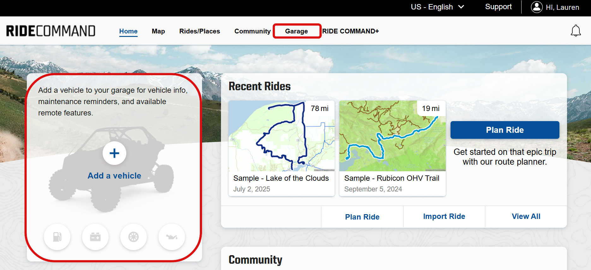Open the Rides/Places menu
Image resolution: width=591 pixels, height=270 pixels.
200,31
